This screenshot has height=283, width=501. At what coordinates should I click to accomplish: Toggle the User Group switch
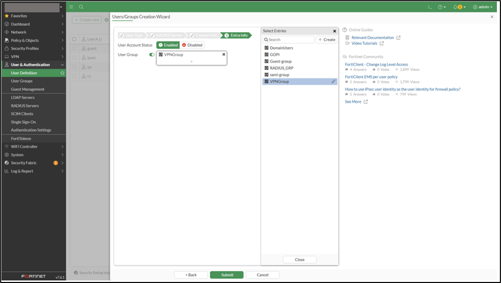(152, 55)
